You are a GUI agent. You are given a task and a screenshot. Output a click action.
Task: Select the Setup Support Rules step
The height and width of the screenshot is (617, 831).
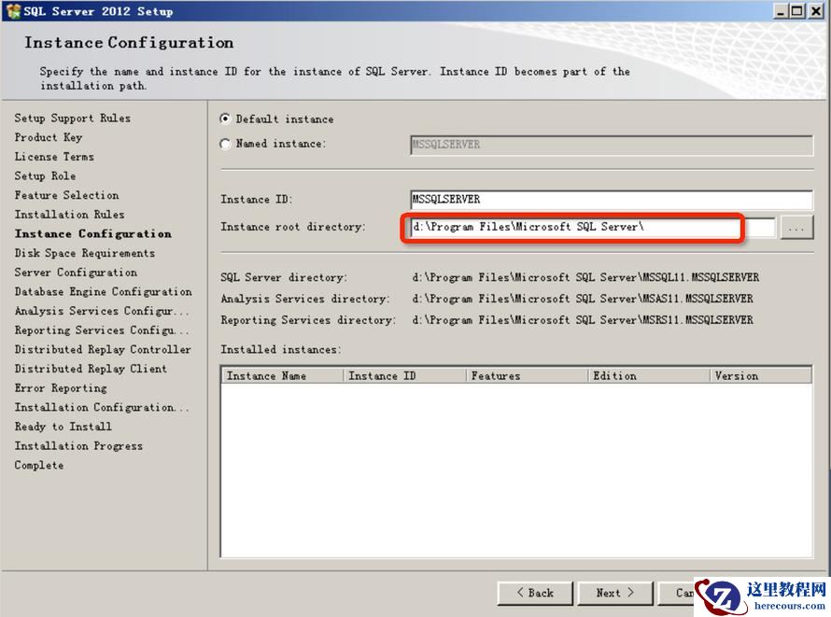tap(73, 119)
